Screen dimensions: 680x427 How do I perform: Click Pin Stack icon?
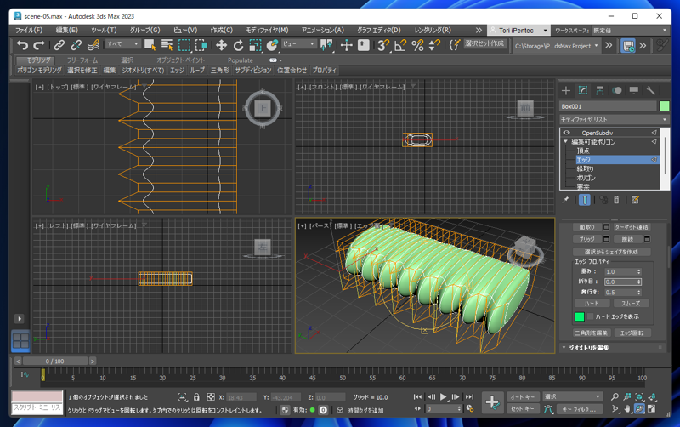pos(565,200)
